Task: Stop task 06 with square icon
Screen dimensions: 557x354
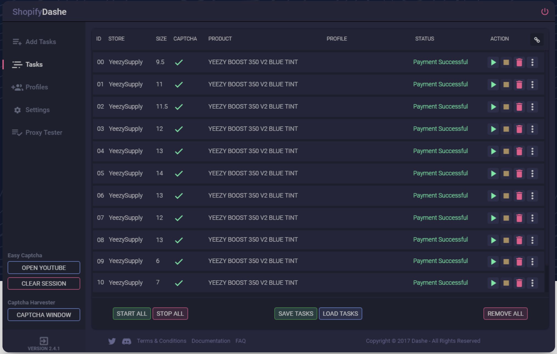Action: click(506, 196)
